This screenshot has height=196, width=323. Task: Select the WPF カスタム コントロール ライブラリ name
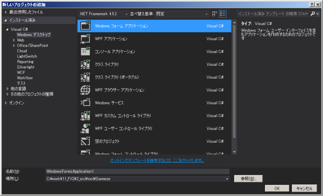tap(123, 116)
